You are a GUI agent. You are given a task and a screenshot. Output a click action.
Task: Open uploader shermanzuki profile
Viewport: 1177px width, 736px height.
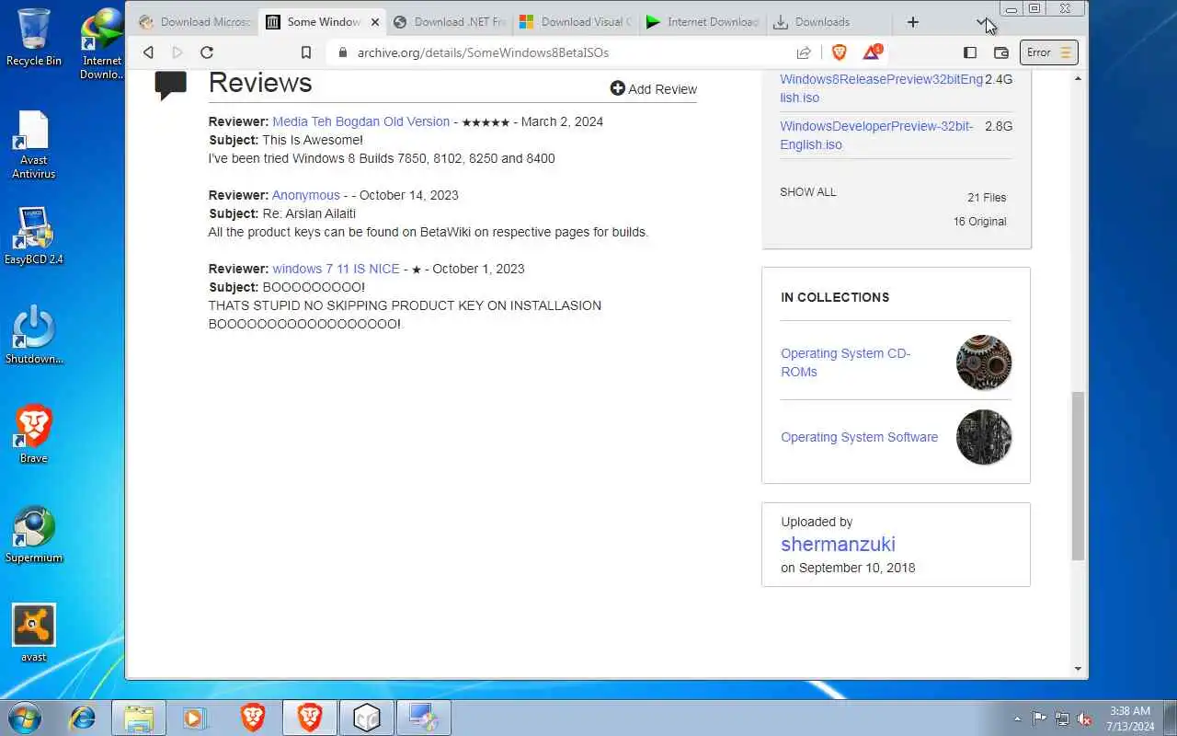coord(838,545)
